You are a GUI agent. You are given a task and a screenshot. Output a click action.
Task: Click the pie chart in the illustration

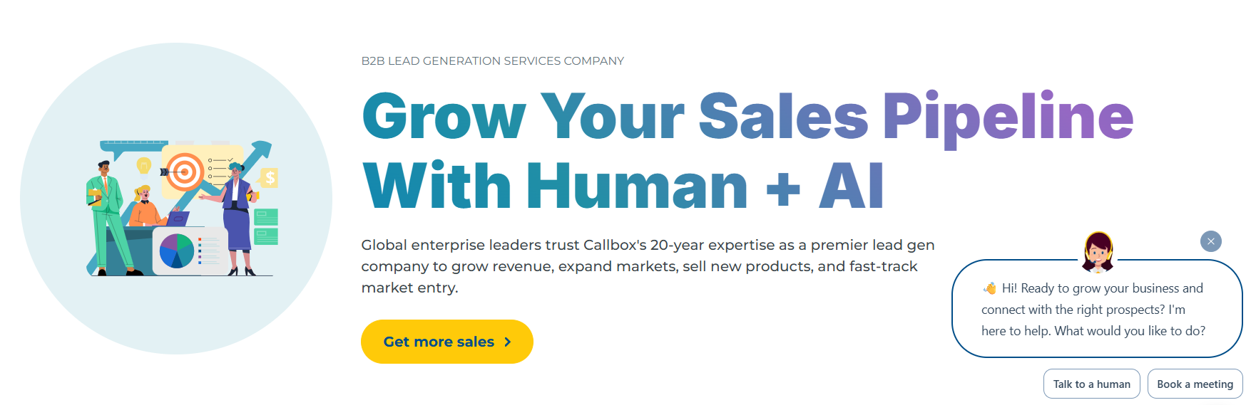pos(177,251)
